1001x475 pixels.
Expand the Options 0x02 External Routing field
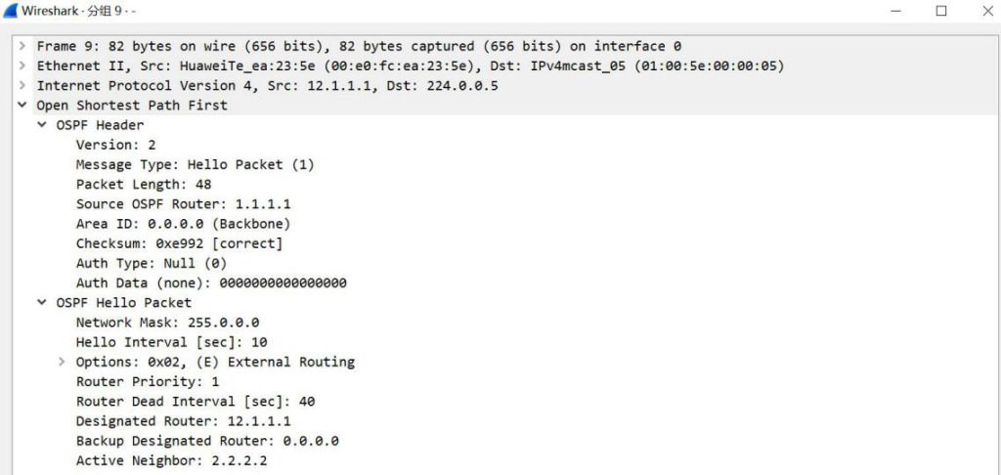click(62, 362)
